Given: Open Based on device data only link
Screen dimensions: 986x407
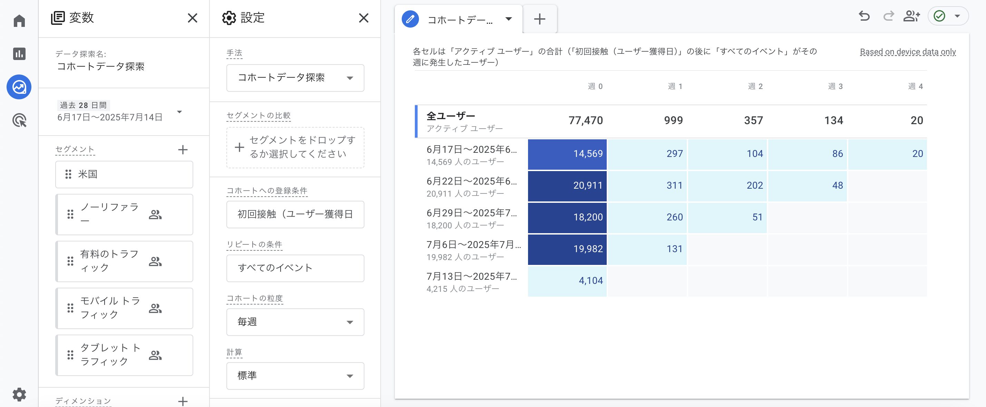Looking at the screenshot, I should coord(908,52).
